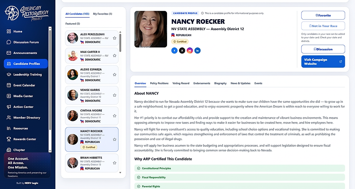355x189 pixels.
Task: Switch to My Favorites (1) tab
Action: pyautogui.click(x=103, y=14)
